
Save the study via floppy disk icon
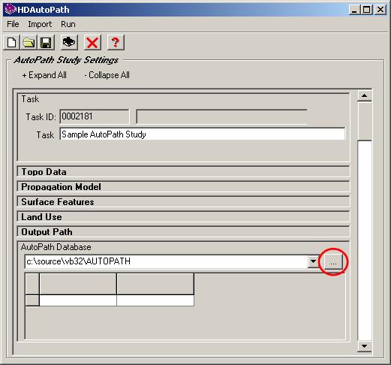46,42
